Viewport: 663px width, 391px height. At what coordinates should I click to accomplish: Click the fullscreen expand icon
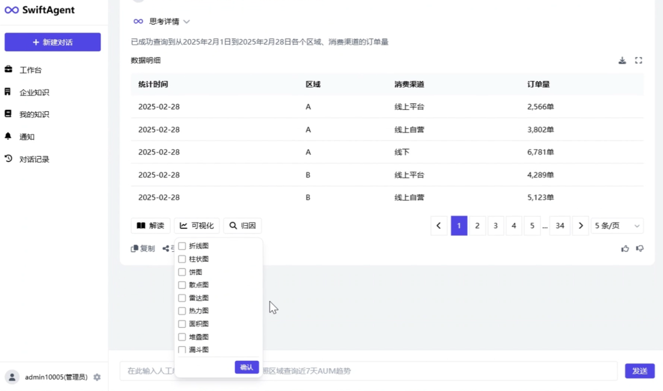coord(638,60)
